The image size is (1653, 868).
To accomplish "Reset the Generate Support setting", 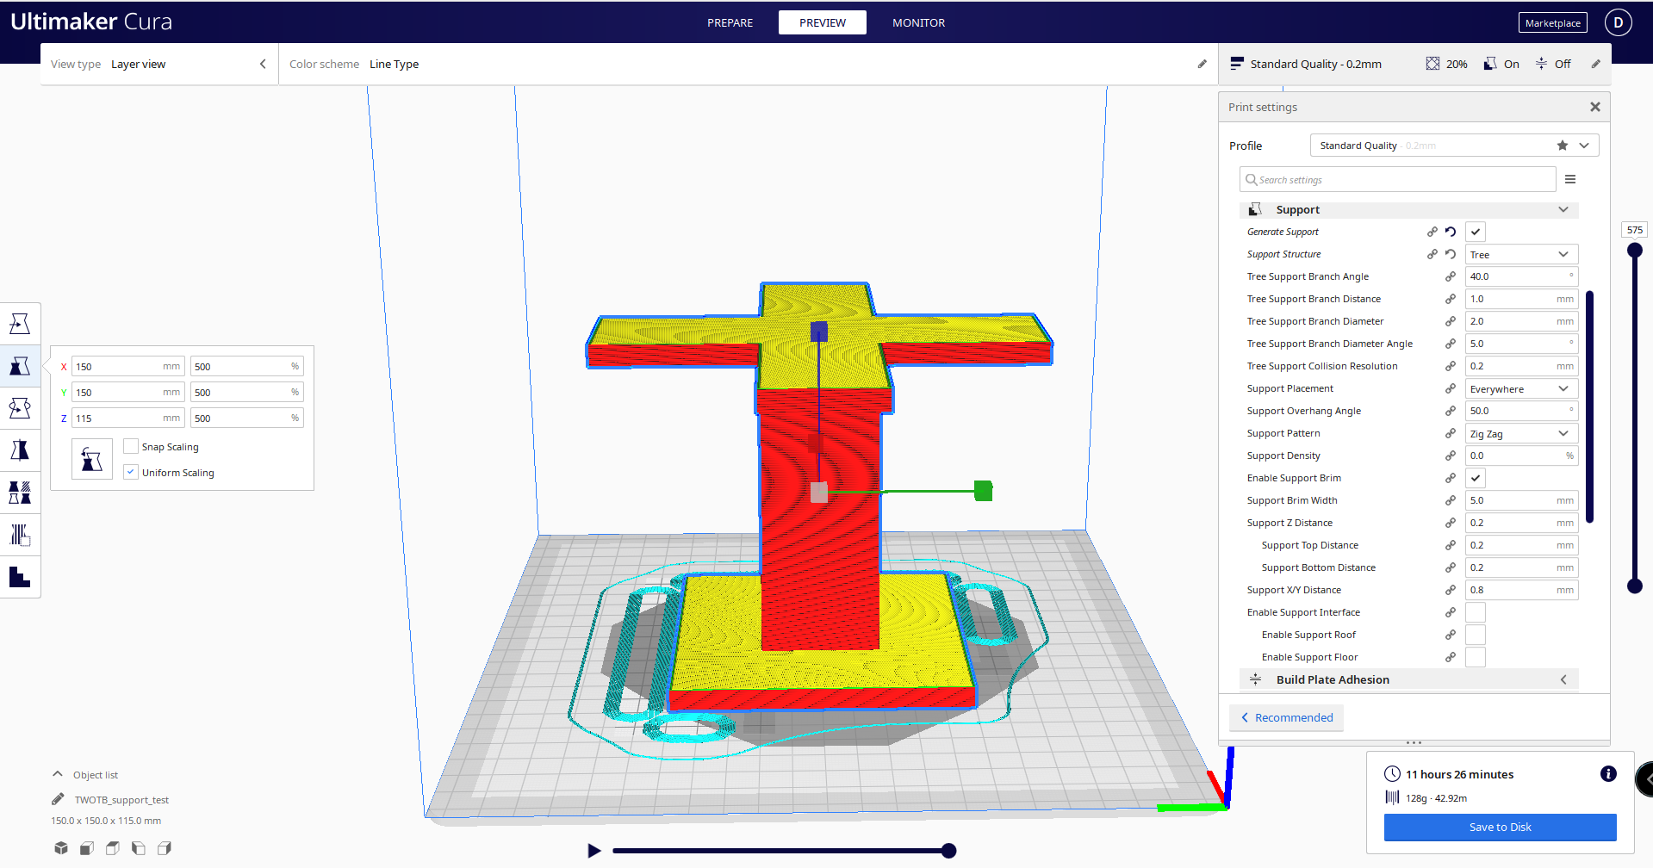I will [x=1451, y=232].
